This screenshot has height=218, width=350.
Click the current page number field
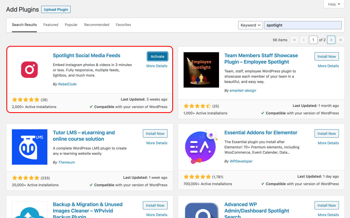tap(313, 40)
